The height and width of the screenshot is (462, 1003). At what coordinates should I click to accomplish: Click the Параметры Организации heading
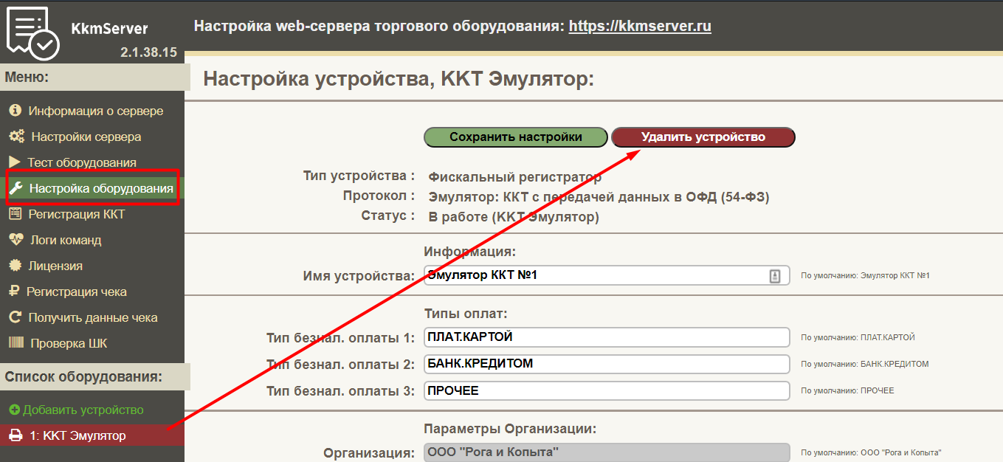[510, 429]
